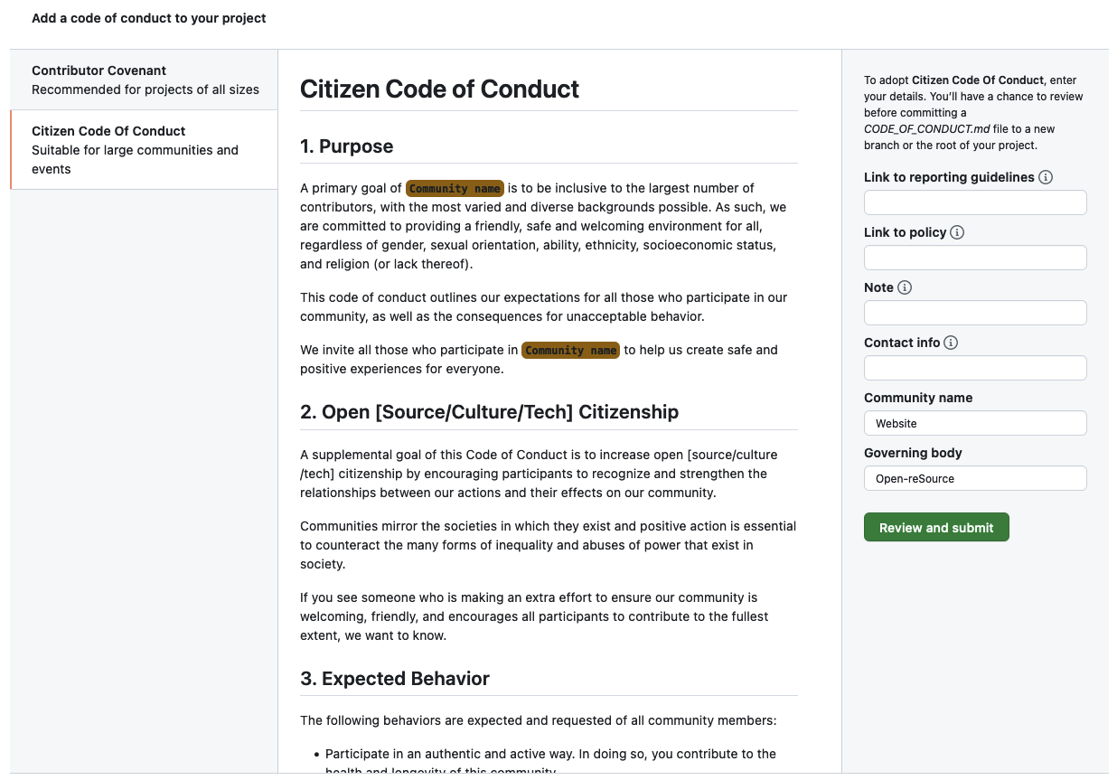Click the Contact info information icon

(x=953, y=343)
